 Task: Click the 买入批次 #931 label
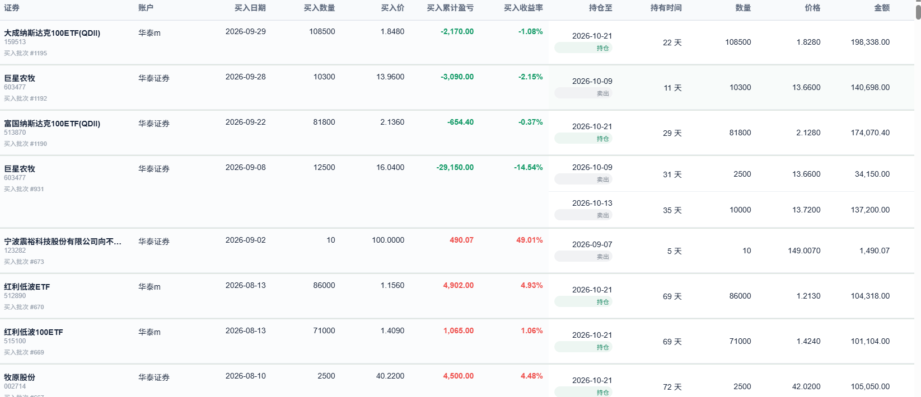24,189
